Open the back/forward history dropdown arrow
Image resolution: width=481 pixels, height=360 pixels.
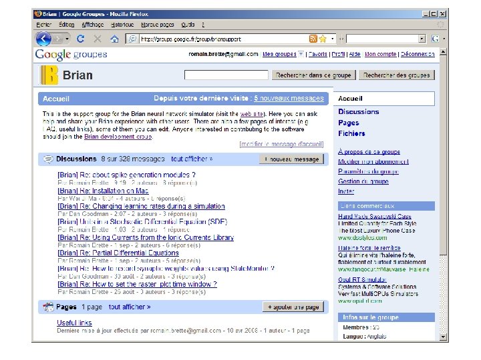tap(67, 39)
